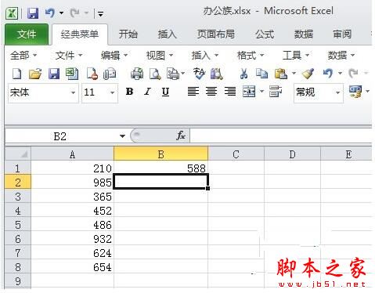This screenshot has width=375, height=293.
Task: Open merge and center dropdown arrow
Action: (261, 92)
